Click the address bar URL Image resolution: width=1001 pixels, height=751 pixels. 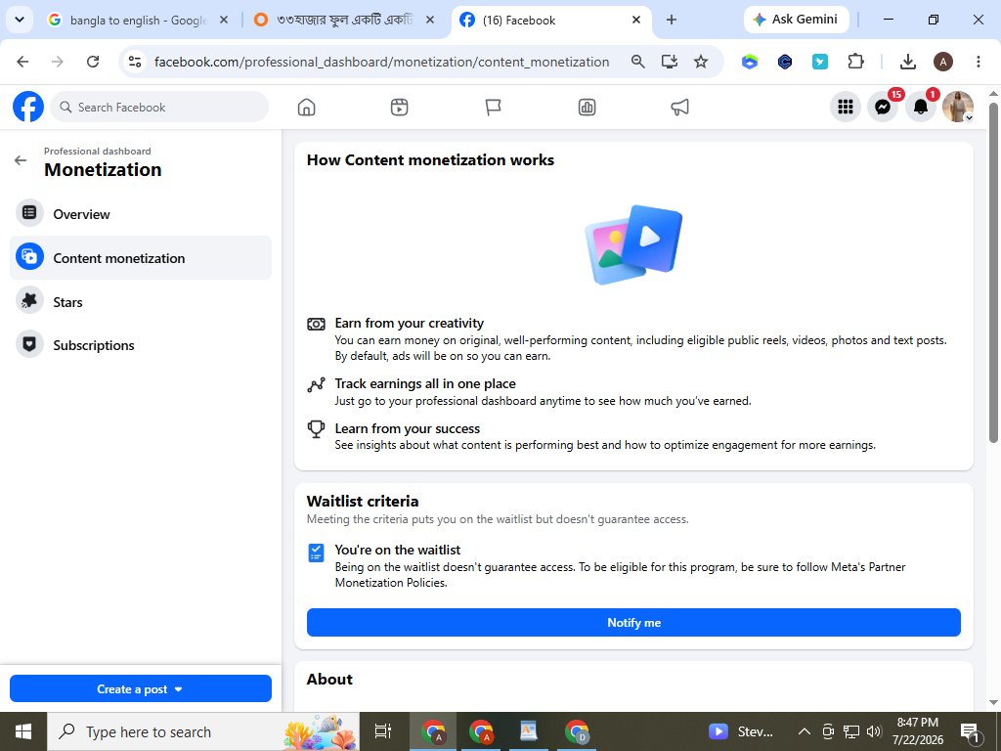[382, 62]
